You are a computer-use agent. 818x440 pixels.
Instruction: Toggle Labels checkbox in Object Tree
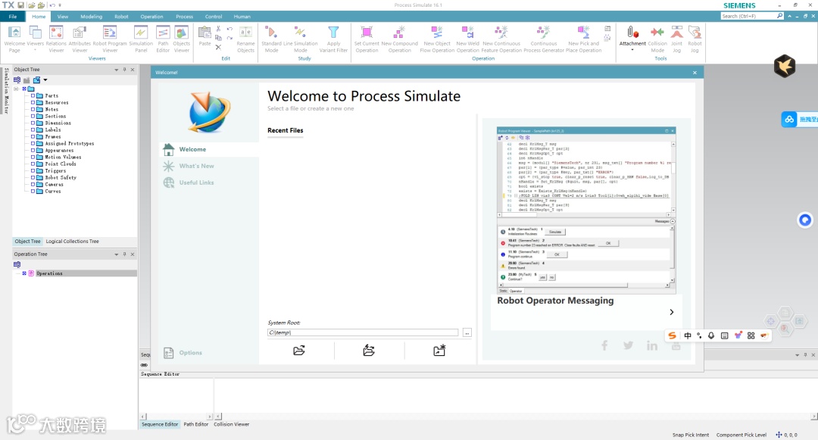33,130
